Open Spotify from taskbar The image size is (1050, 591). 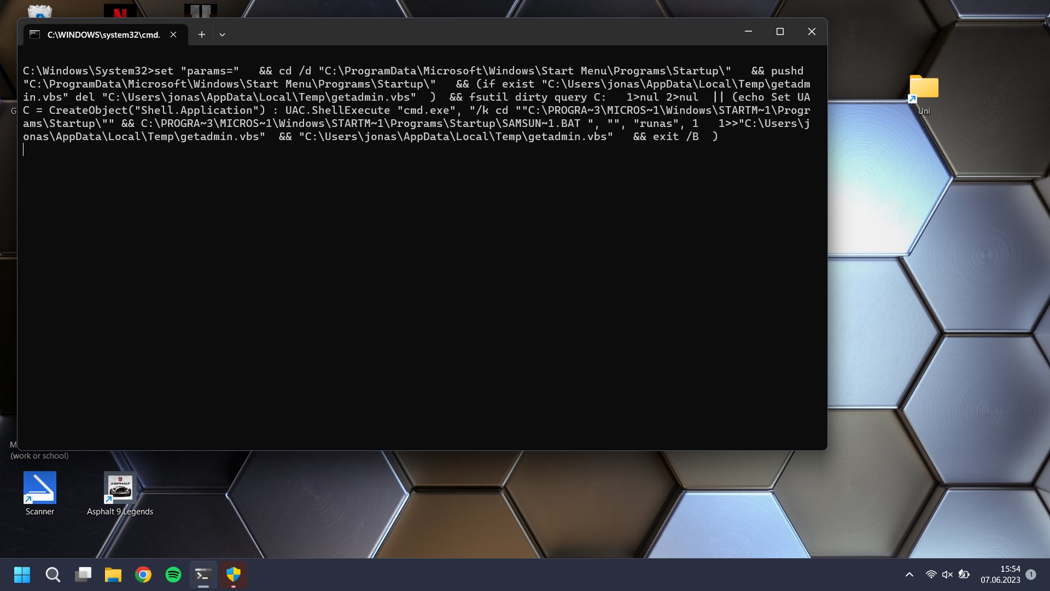click(x=173, y=575)
